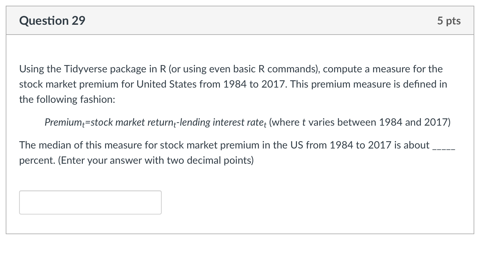Click the question body paragraph
501x257 pixels.
(223, 84)
